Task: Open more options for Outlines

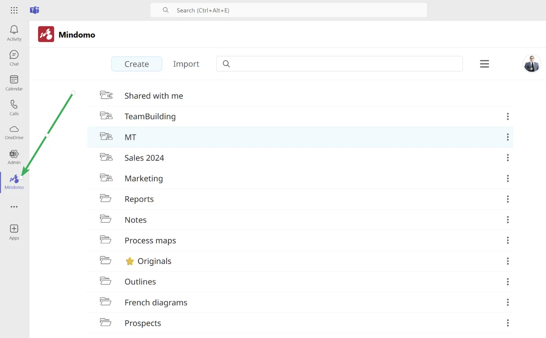Action: click(508, 282)
